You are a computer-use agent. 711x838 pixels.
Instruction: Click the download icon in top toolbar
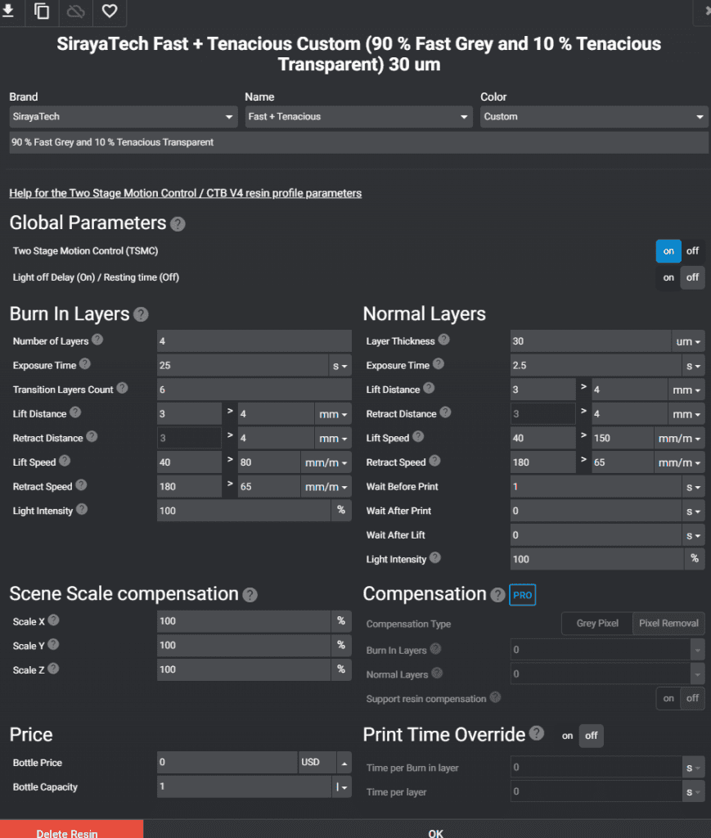[x=10, y=11]
